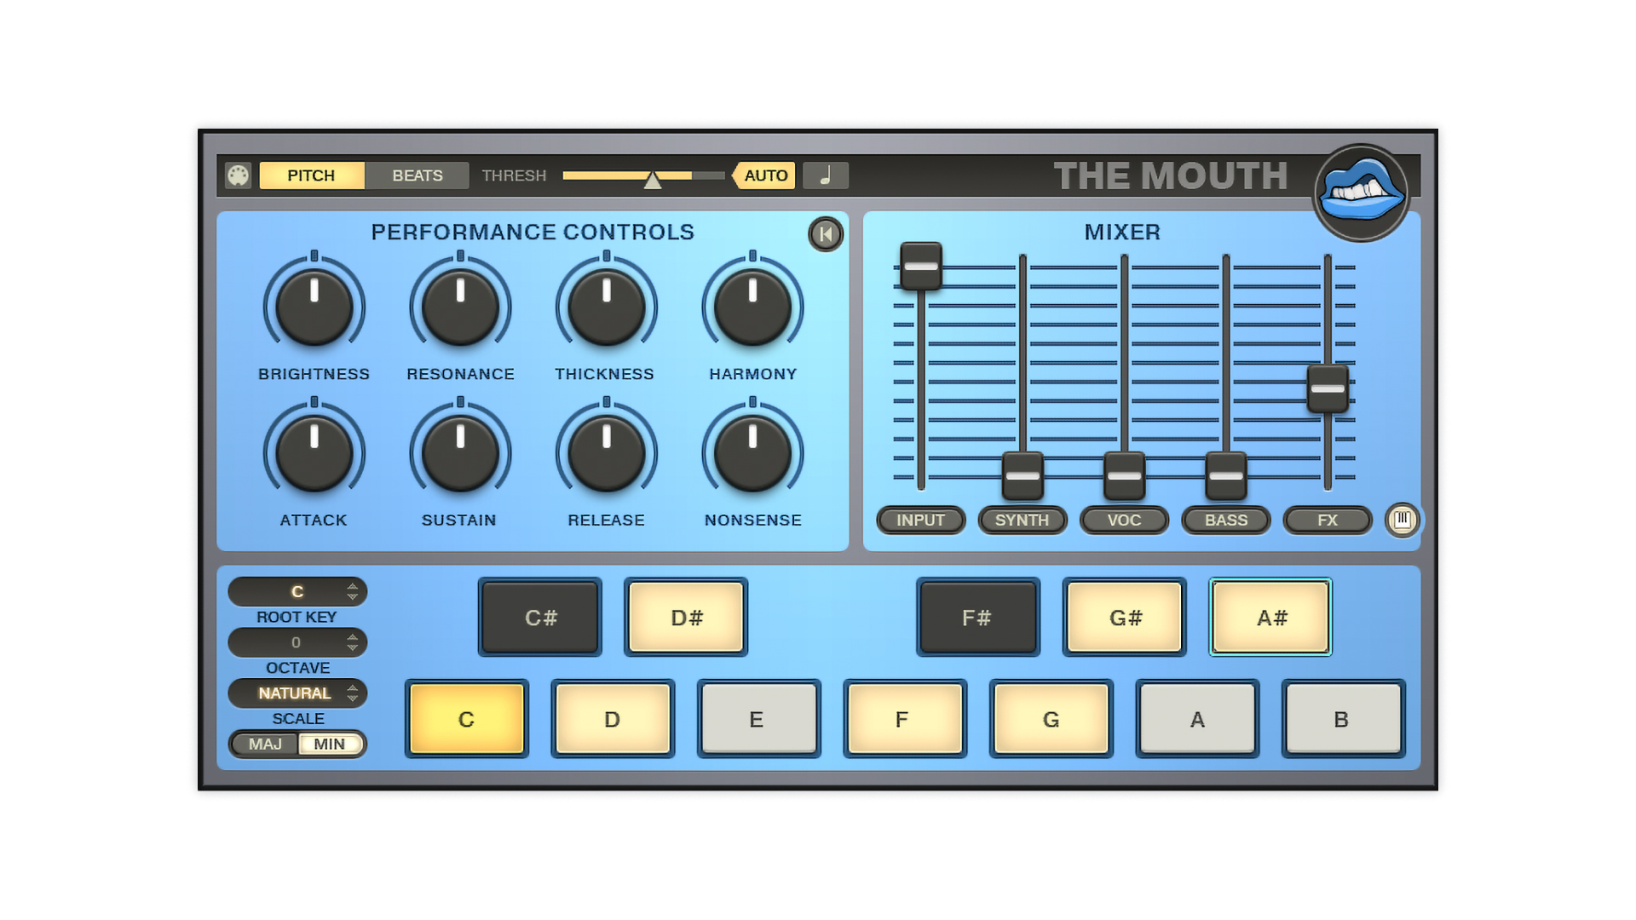The height and width of the screenshot is (920, 1636).
Task: Open the Natural scale dropdown
Action: tap(297, 693)
